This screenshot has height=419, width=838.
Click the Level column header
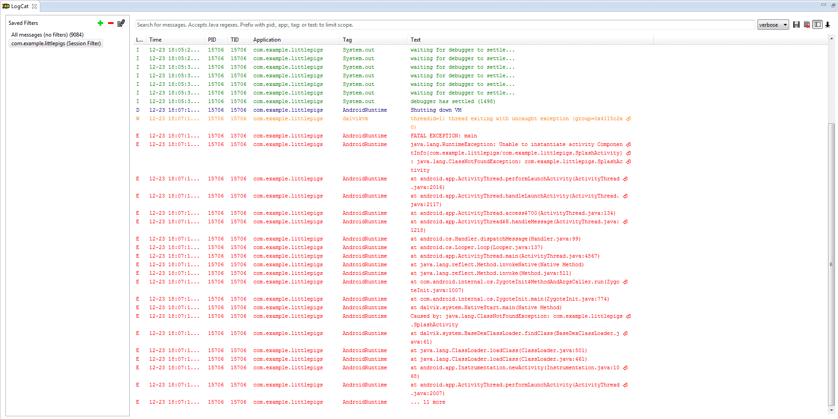click(x=140, y=40)
